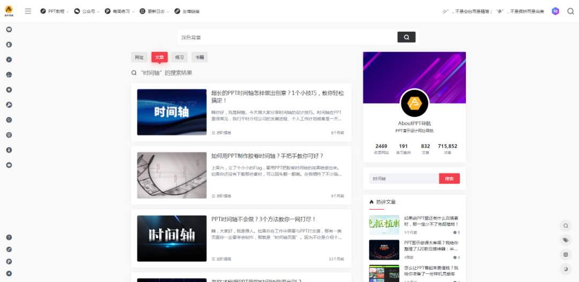
Task: Click the lightbulb sidebar icon
Action: tap(9, 89)
